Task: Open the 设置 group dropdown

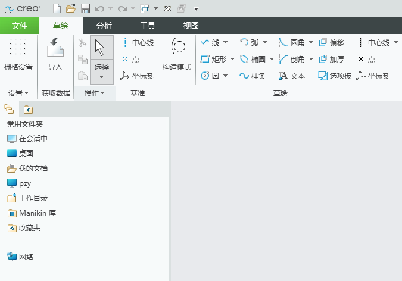Action: (18, 93)
